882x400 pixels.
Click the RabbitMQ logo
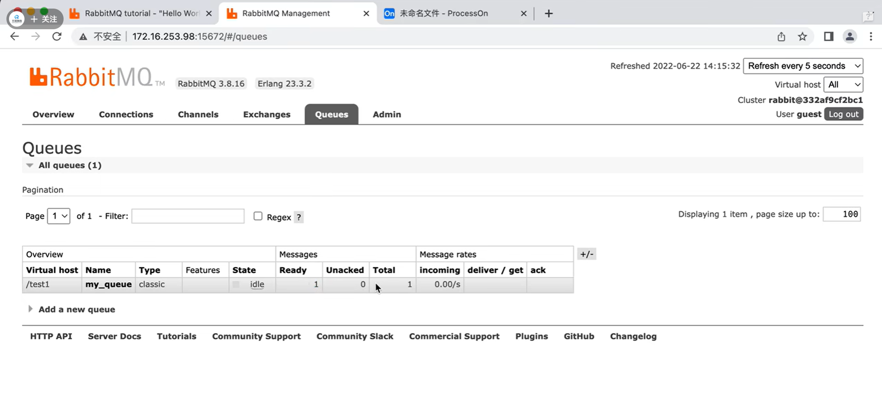tap(97, 77)
